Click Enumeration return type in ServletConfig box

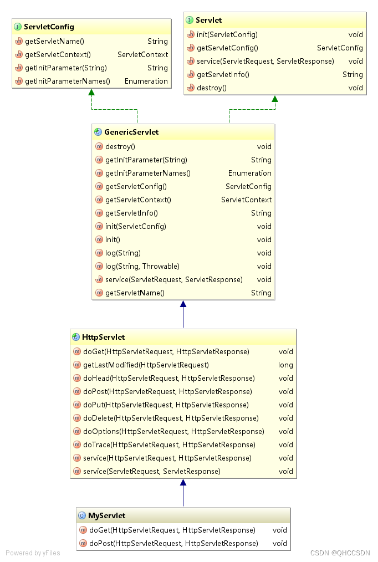pos(146,81)
